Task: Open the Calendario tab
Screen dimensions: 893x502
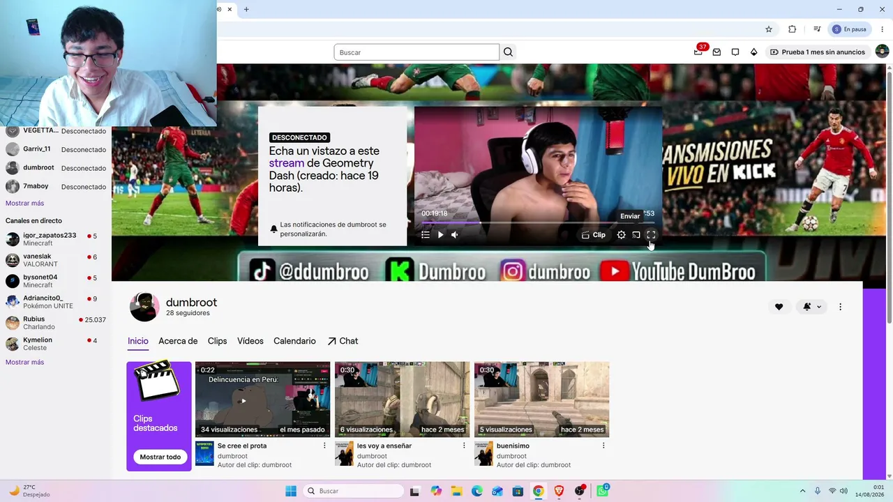Action: [294, 341]
